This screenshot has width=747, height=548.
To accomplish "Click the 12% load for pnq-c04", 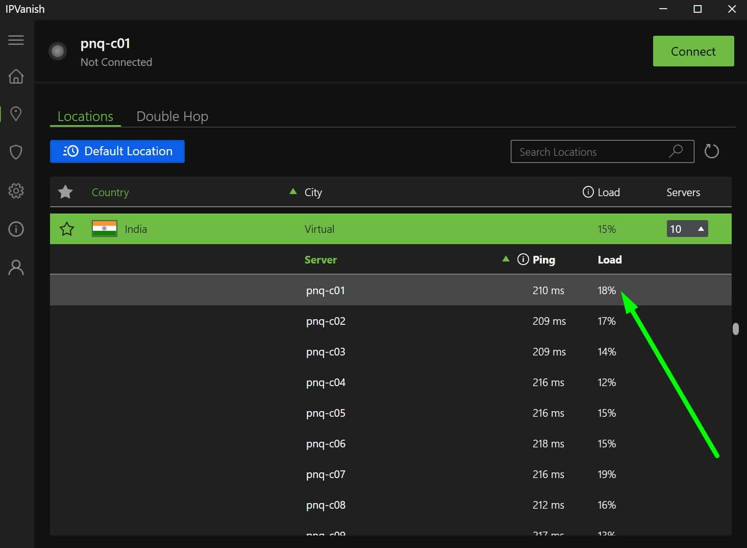I will tap(607, 383).
